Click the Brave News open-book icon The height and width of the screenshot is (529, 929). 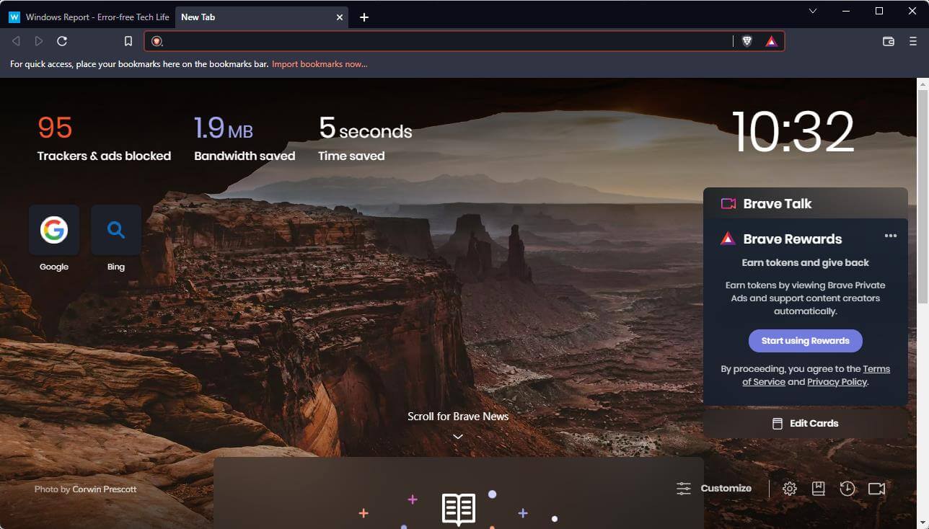[x=458, y=510]
